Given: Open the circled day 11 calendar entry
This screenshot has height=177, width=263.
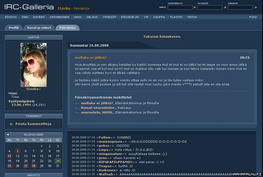Looking at the screenshot, I should coord(9,156).
